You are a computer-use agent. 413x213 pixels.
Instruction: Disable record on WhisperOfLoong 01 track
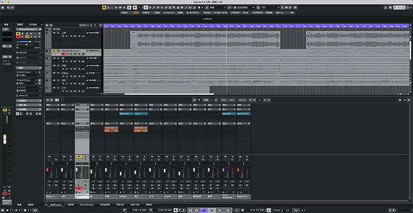(63, 54)
